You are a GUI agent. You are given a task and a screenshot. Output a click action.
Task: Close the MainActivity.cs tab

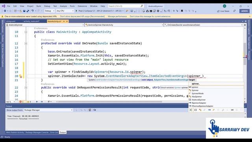point(67,21)
